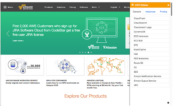This screenshot has height=108, width=173.
Task: Select the third carousel dot
Action: pos(86,52)
